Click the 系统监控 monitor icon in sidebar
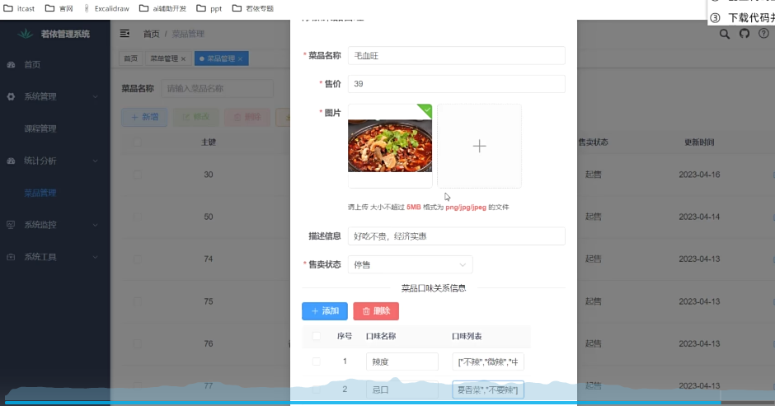The width and height of the screenshot is (775, 406). [x=11, y=225]
